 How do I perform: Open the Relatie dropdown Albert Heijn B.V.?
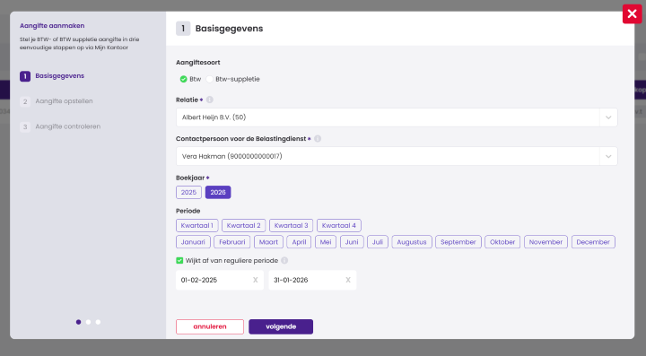pos(397,117)
